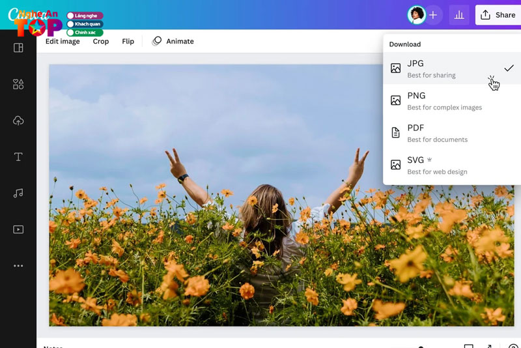Click Edit image in the toolbar
The image size is (521, 348).
(63, 41)
